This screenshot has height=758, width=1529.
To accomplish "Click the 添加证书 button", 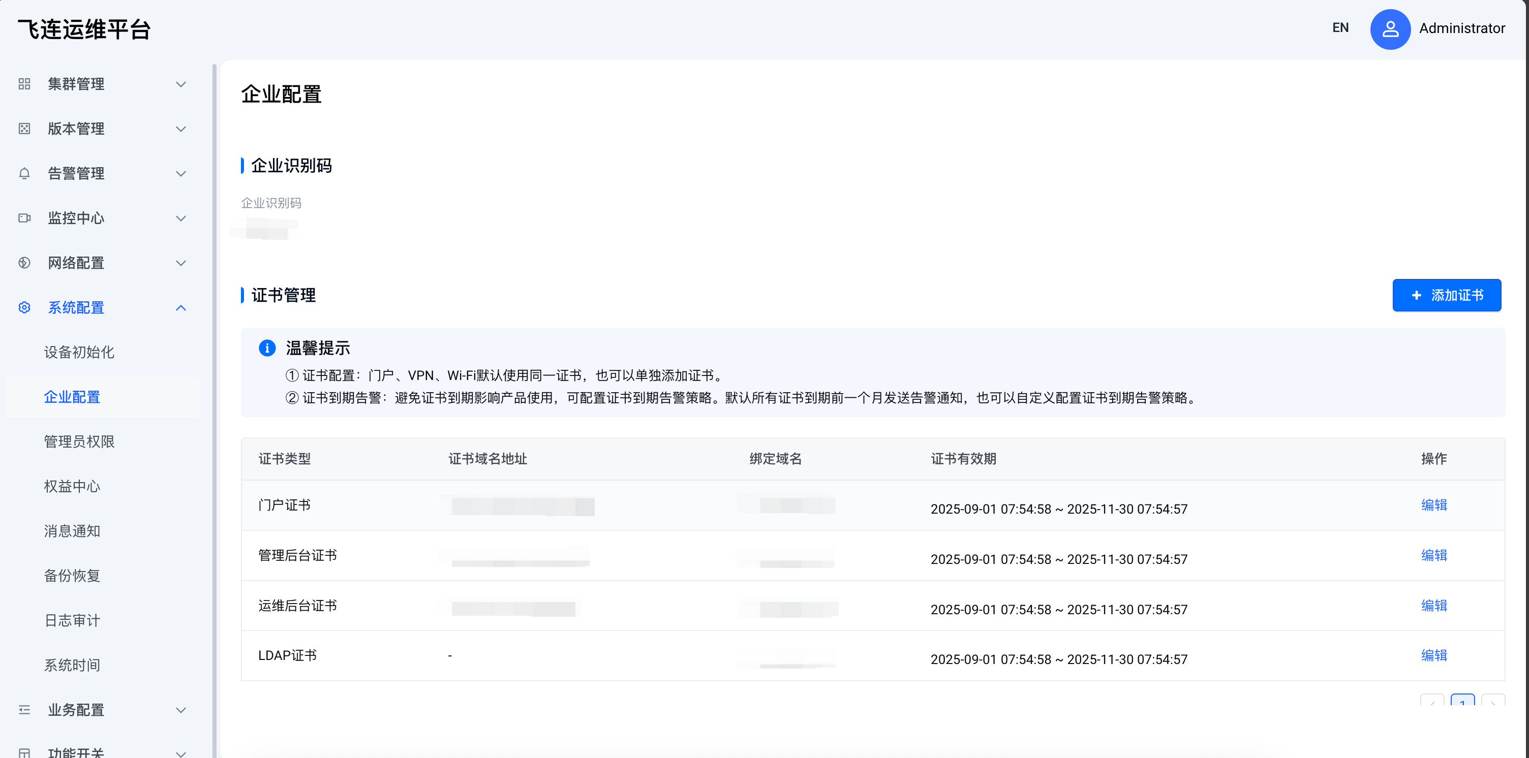I will [x=1446, y=295].
